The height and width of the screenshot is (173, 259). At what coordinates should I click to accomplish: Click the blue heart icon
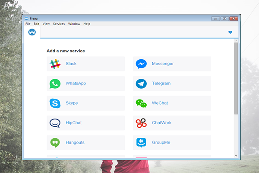[x=230, y=32]
